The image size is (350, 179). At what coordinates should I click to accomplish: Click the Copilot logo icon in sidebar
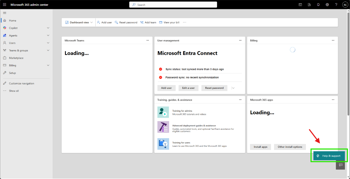(x=4, y=28)
